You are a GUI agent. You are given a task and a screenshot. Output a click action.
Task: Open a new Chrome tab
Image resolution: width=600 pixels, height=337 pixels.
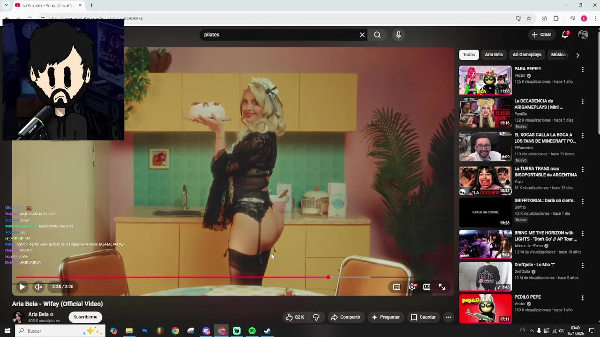point(91,5)
